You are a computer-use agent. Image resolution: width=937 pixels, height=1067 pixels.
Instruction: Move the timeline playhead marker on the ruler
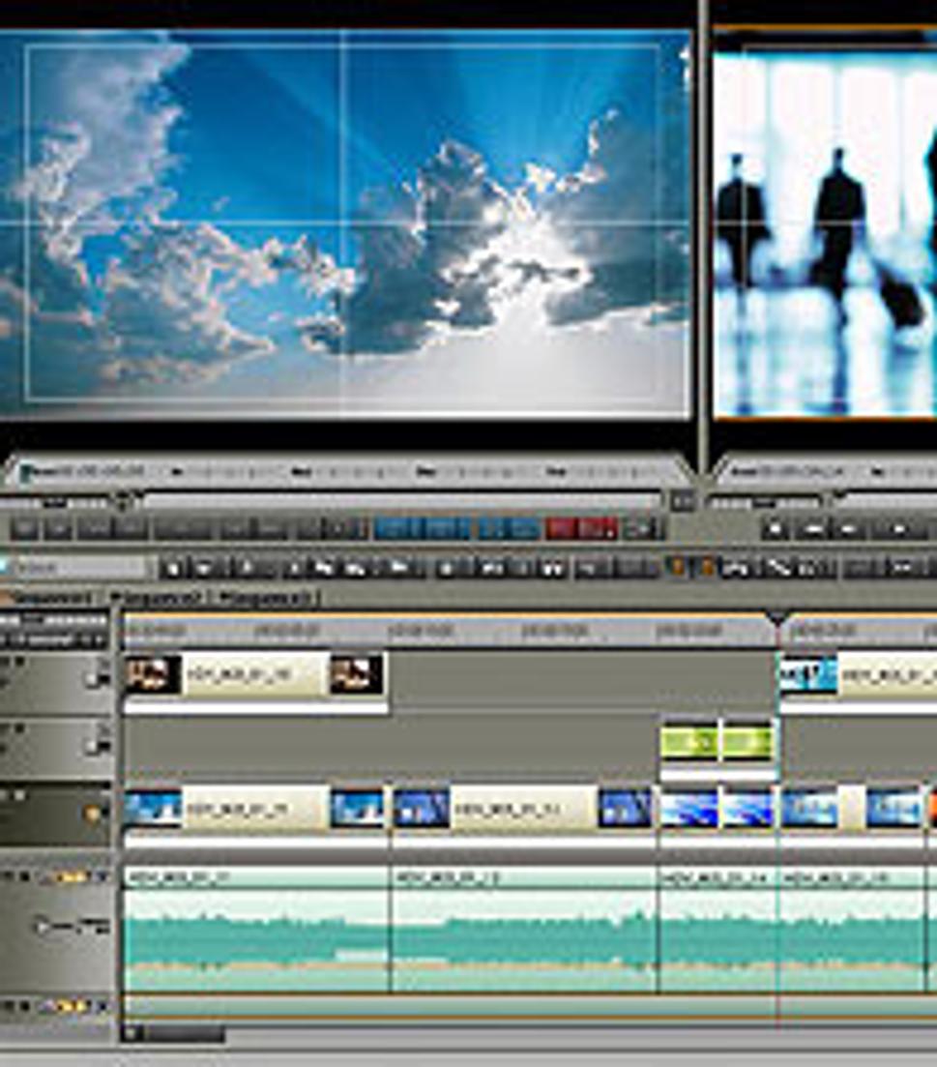click(x=776, y=618)
